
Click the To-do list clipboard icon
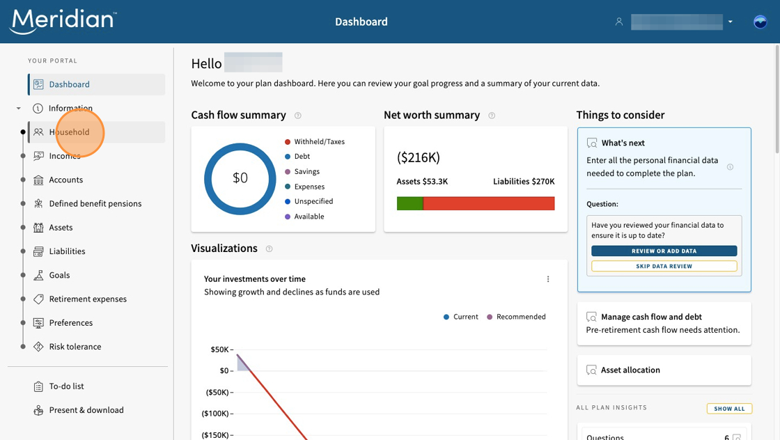pos(38,386)
